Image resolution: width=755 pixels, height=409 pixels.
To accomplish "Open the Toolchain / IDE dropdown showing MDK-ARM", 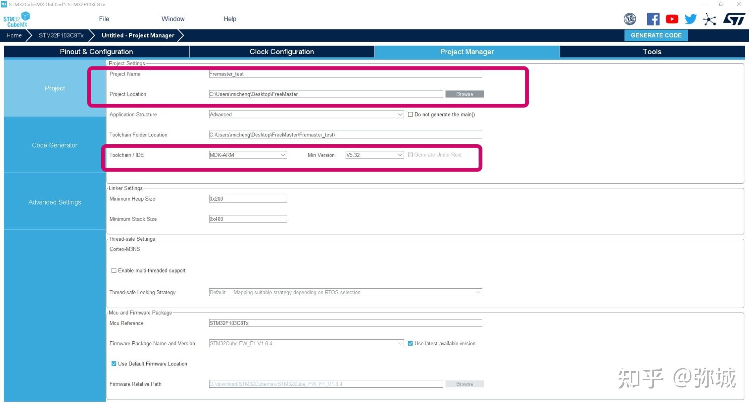I will [x=248, y=155].
